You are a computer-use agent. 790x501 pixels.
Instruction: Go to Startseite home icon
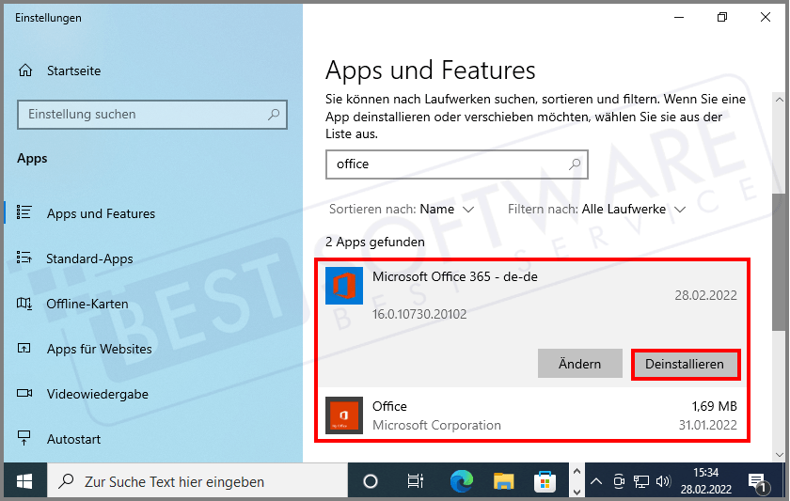[25, 70]
